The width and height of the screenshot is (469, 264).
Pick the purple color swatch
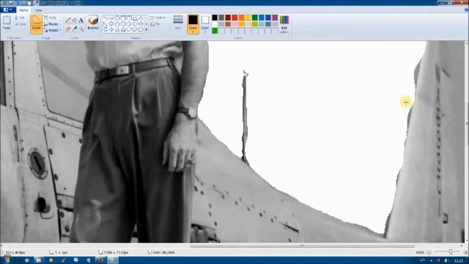(275, 18)
